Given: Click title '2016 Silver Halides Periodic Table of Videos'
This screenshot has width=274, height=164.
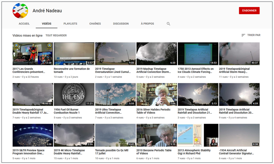Looking at the screenshot, I should pyautogui.click(x=153, y=111).
